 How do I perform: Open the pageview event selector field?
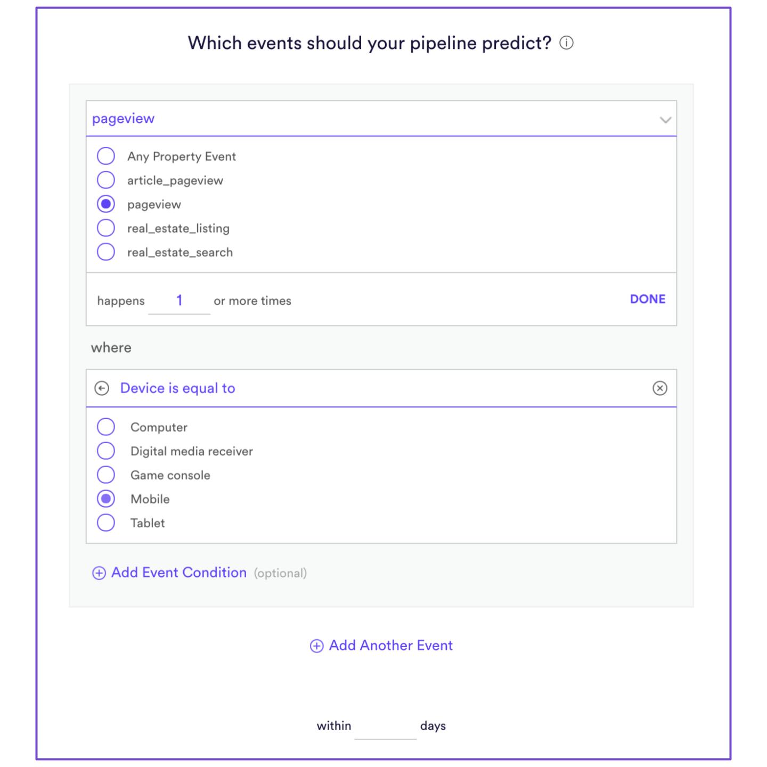point(381,119)
